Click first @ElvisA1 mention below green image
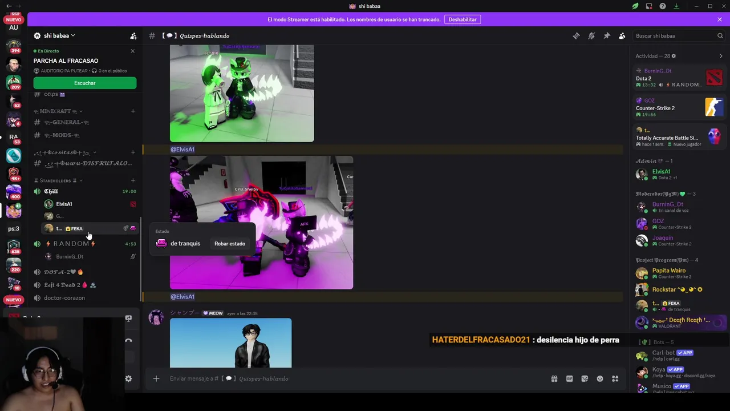The height and width of the screenshot is (411, 730). (x=182, y=150)
